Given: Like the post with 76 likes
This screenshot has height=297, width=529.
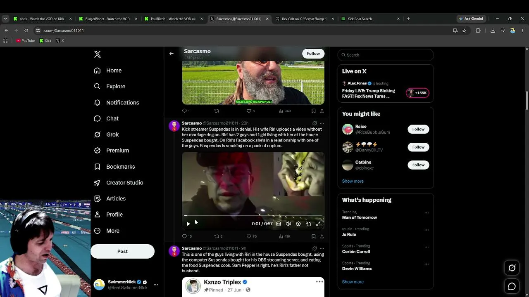Looking at the screenshot, I should (x=251, y=236).
